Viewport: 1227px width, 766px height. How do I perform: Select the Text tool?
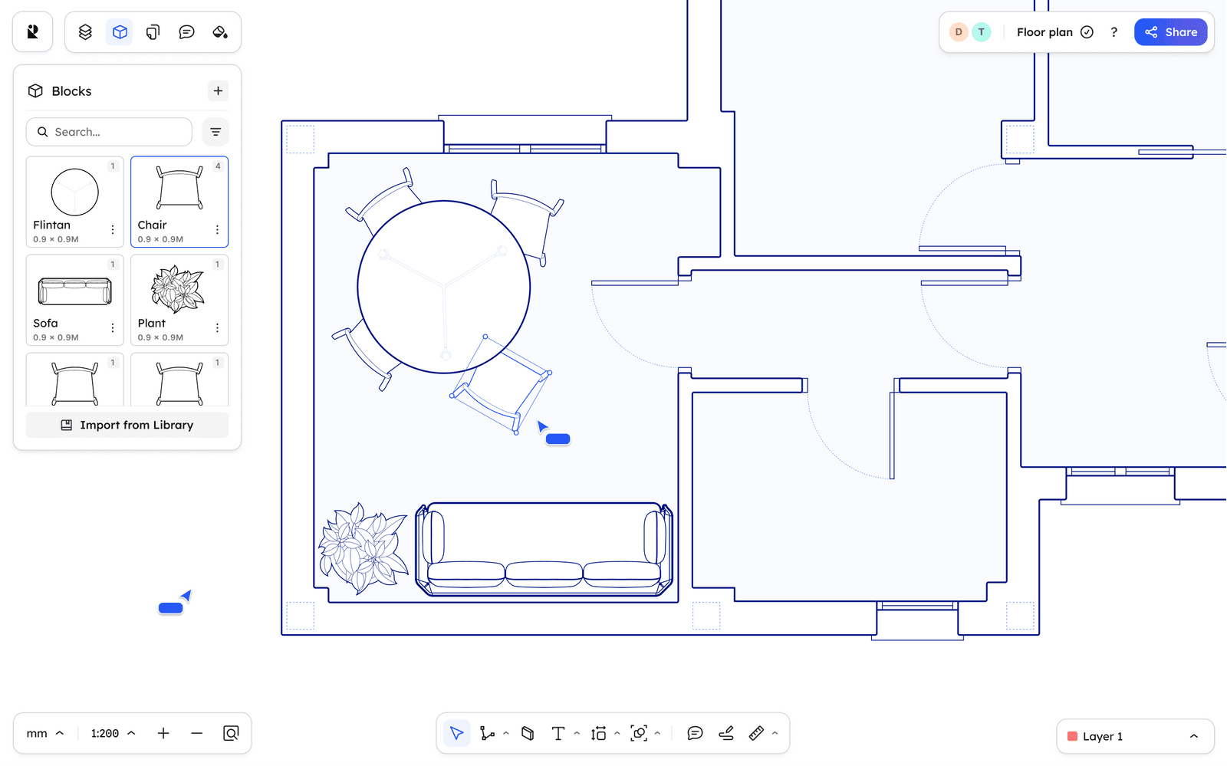coord(558,733)
